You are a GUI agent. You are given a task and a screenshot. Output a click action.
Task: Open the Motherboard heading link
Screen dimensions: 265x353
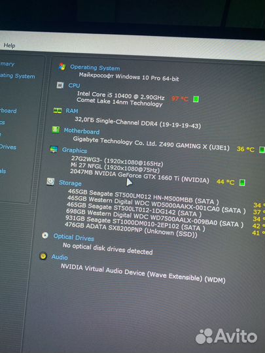point(82,131)
